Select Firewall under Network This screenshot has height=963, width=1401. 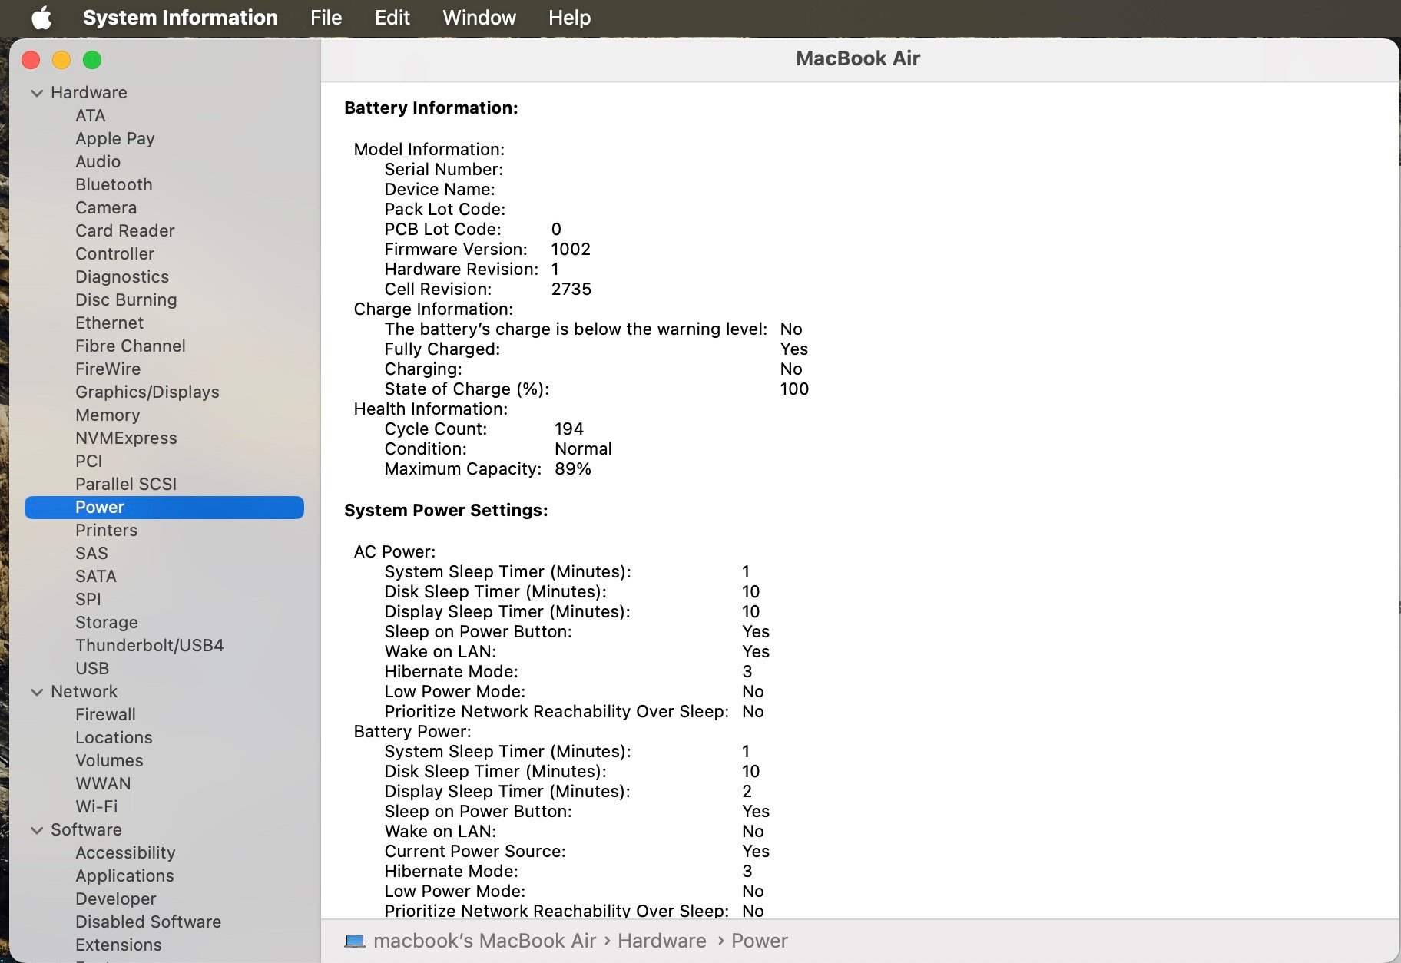point(105,715)
